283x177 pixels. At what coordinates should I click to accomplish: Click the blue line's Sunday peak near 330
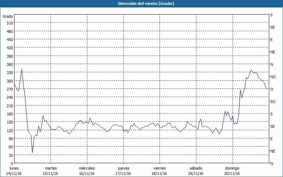pos(251,70)
